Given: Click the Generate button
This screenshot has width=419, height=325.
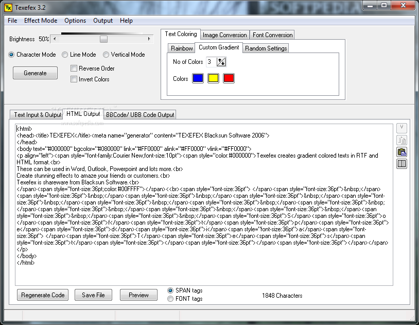Looking at the screenshot, I should click(x=36, y=73).
